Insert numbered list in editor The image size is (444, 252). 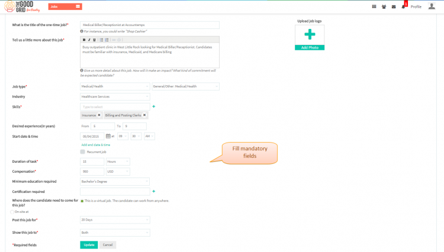point(107,40)
